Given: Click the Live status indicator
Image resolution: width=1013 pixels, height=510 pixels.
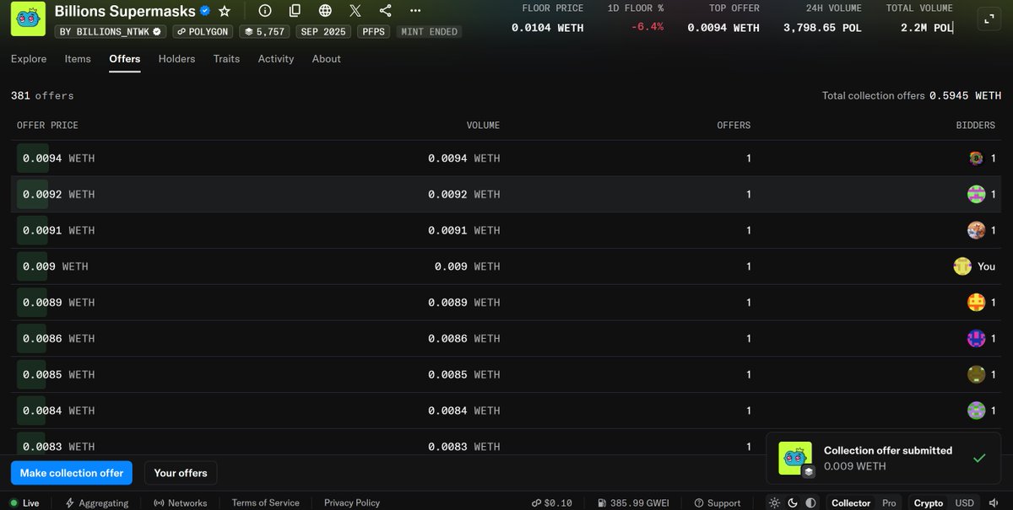Looking at the screenshot, I should click(24, 502).
